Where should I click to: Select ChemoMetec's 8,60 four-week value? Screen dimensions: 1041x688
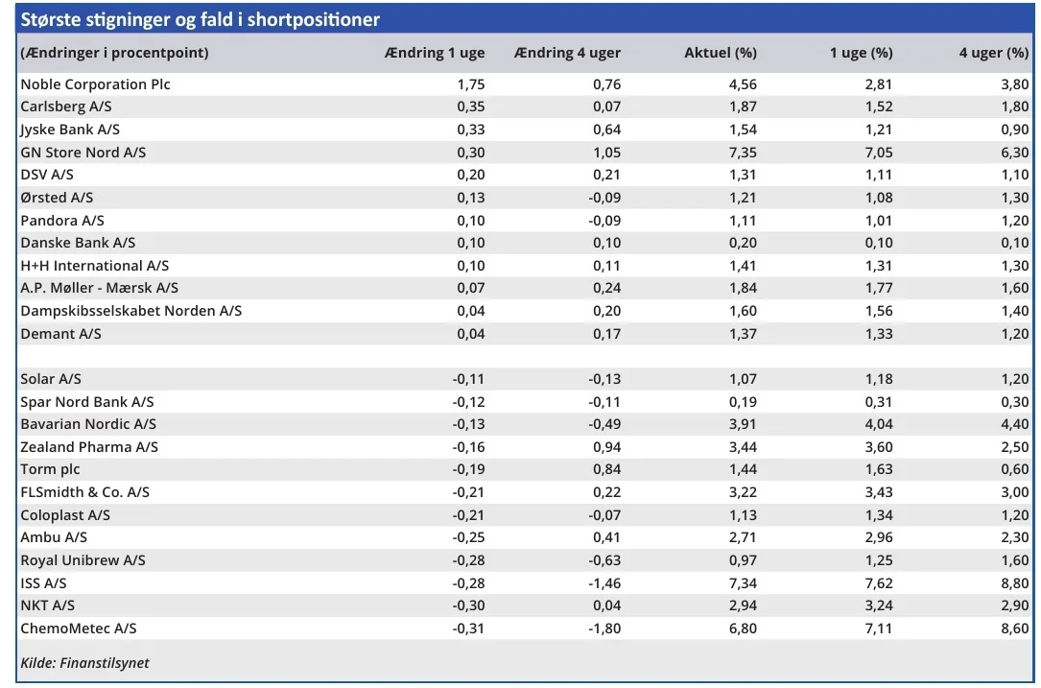[x=1013, y=629]
